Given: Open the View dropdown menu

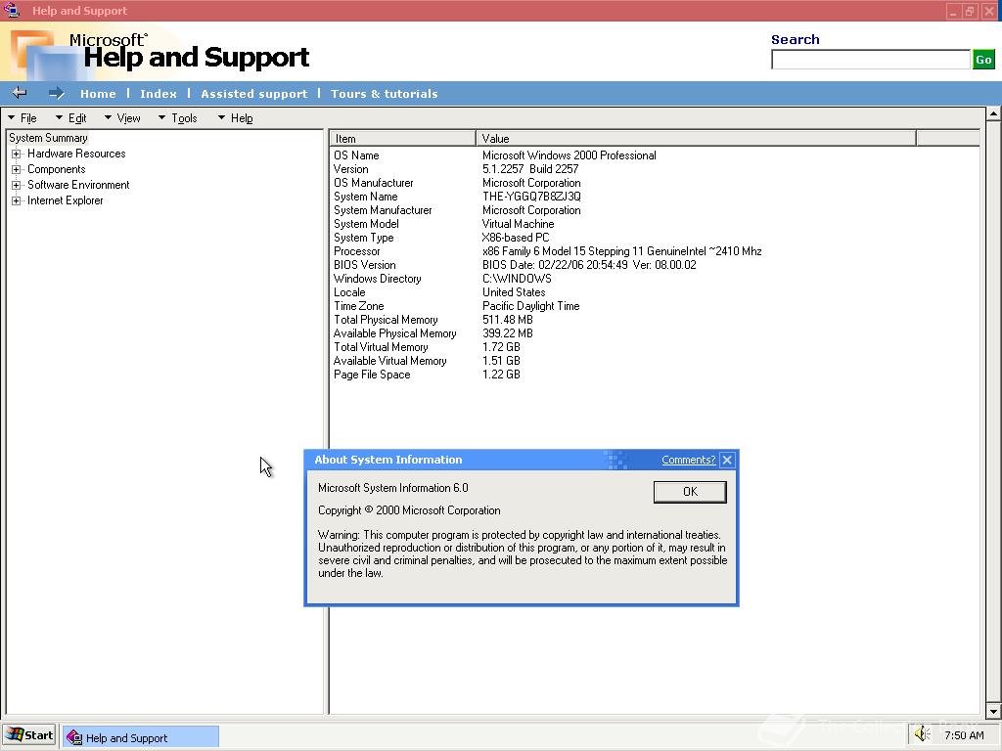Looking at the screenshot, I should pyautogui.click(x=122, y=118).
